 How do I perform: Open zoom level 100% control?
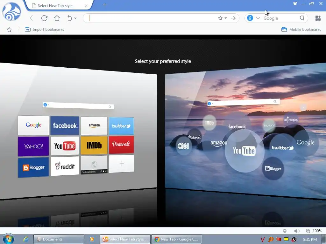[314, 231]
